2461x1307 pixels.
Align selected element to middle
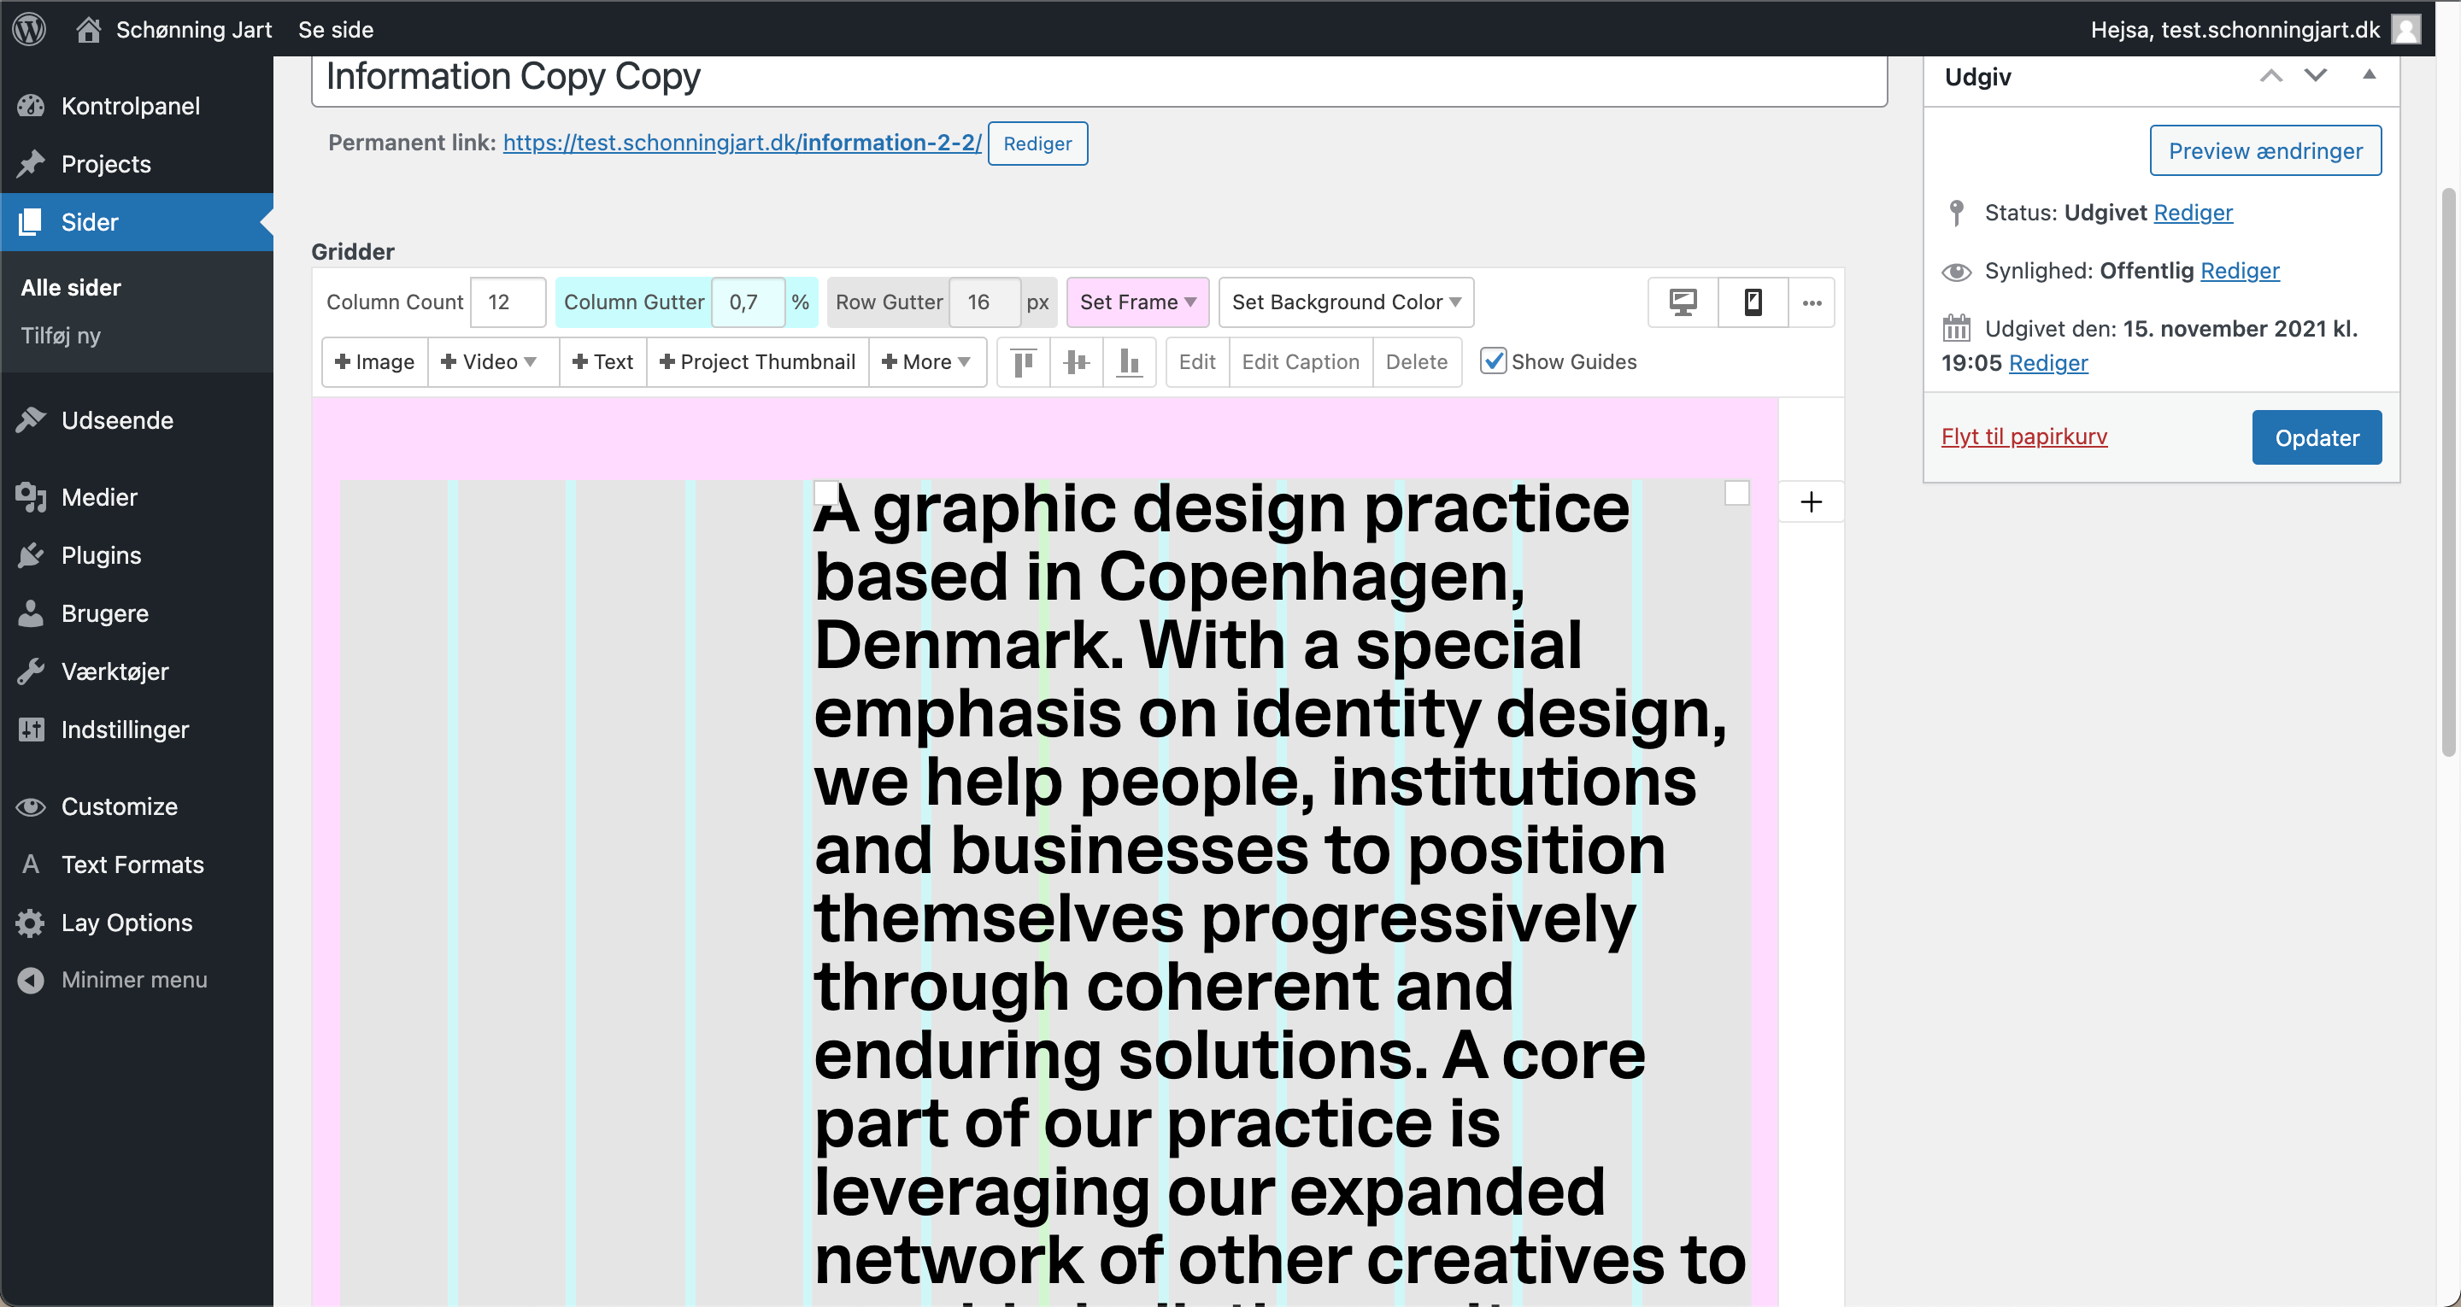tap(1076, 362)
